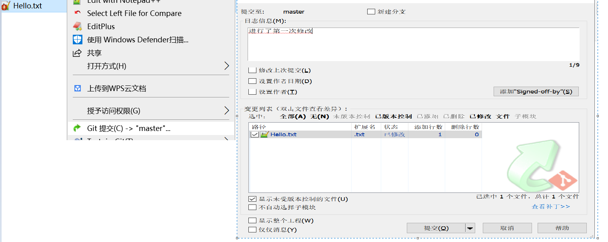608x242 pixels.
Task: Uncheck the Hello.txt row checkbox
Action: (x=254, y=135)
